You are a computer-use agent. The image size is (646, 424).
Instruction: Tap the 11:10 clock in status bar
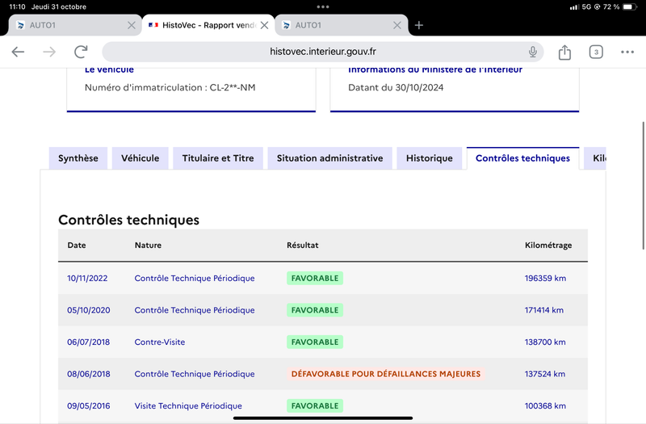17,6
